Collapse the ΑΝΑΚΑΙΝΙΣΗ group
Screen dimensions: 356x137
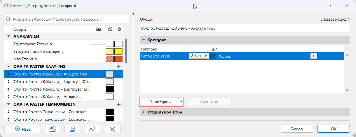(8, 37)
